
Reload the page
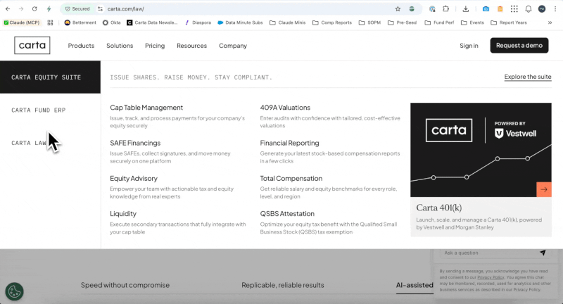pos(34,9)
